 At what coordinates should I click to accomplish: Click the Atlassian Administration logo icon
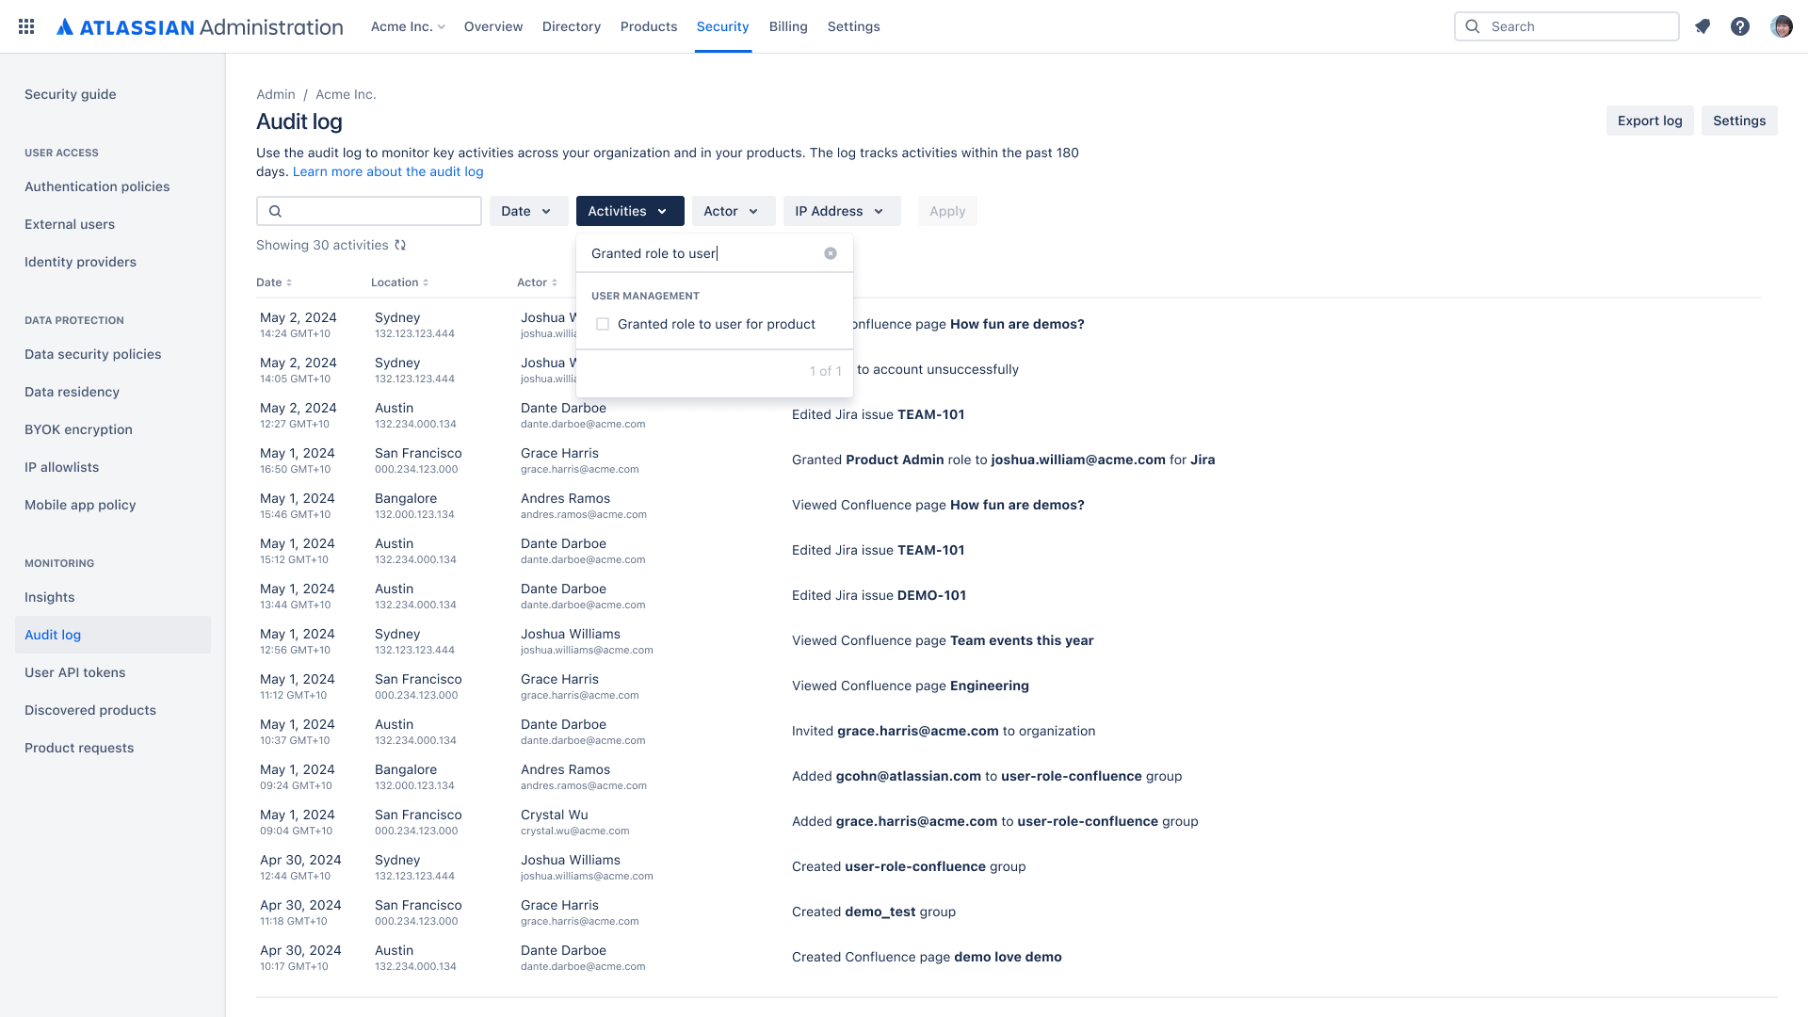[x=65, y=26]
